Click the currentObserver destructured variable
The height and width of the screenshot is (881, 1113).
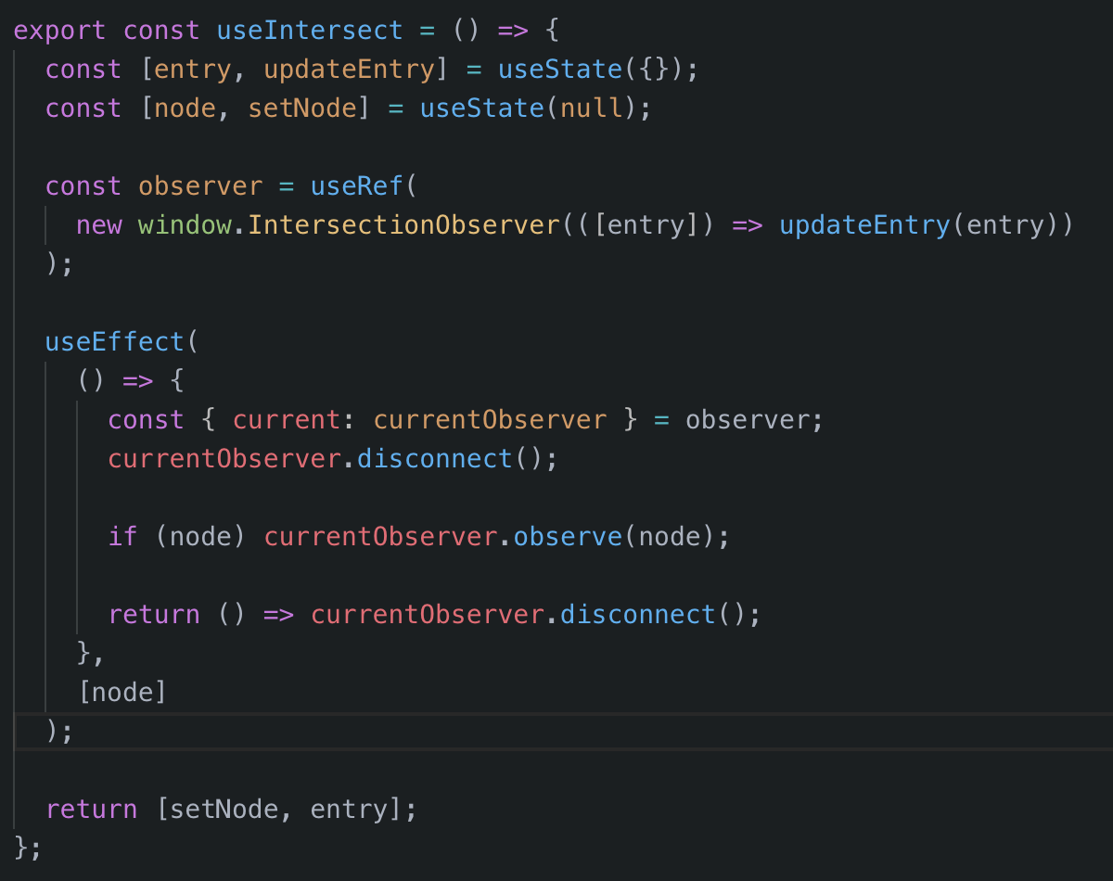coord(491,419)
